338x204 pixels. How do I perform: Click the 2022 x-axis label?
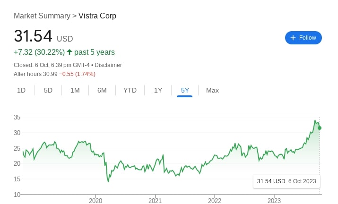pyautogui.click(x=215, y=200)
